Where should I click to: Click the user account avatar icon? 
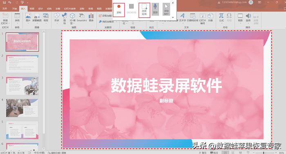click(251, 2)
